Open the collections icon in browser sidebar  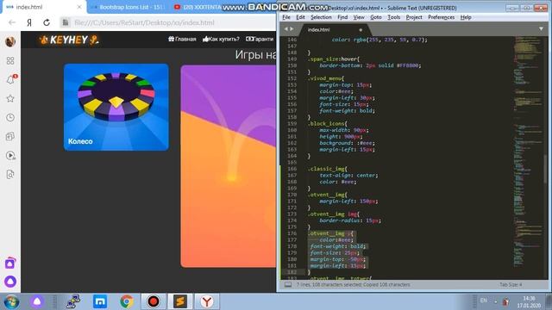10,136
